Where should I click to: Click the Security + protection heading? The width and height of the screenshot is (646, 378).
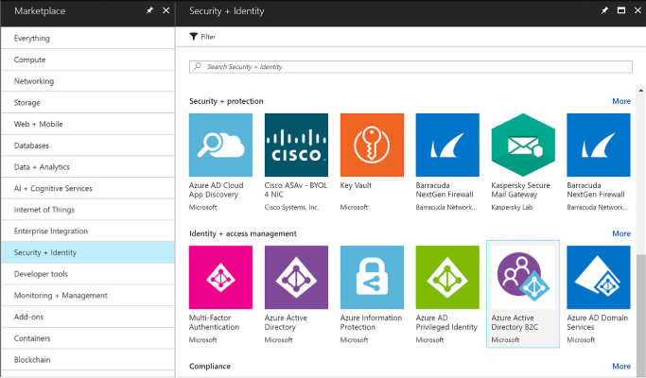click(x=226, y=101)
